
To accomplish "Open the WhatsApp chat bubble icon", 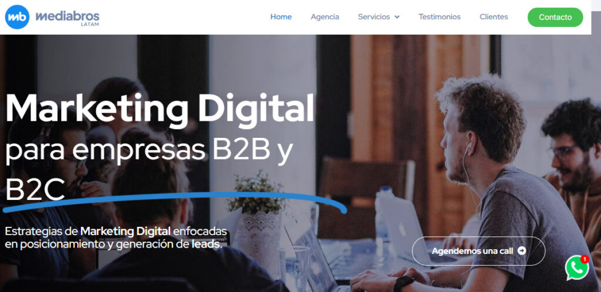I will tap(576, 268).
